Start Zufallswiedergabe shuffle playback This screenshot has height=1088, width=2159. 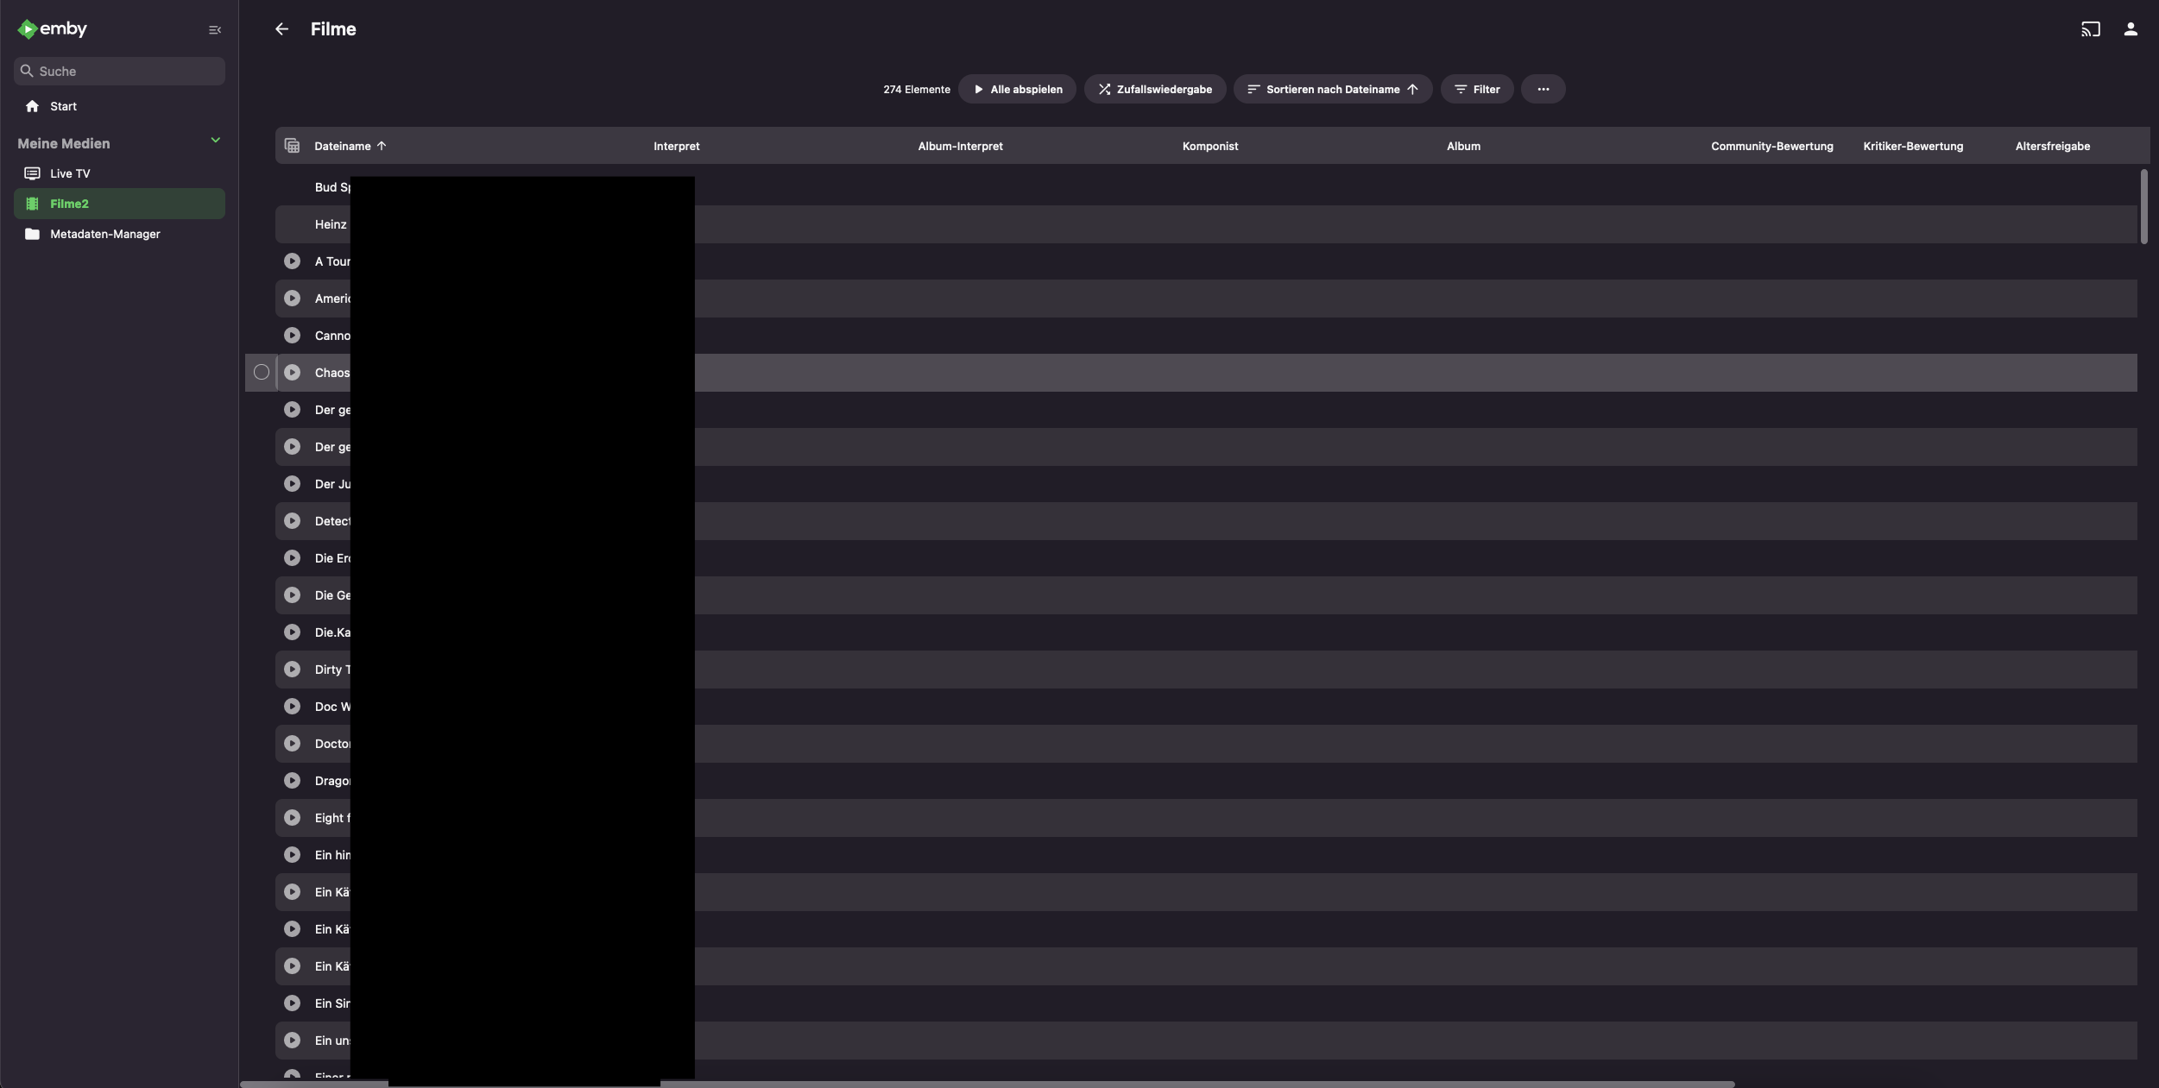(x=1154, y=90)
